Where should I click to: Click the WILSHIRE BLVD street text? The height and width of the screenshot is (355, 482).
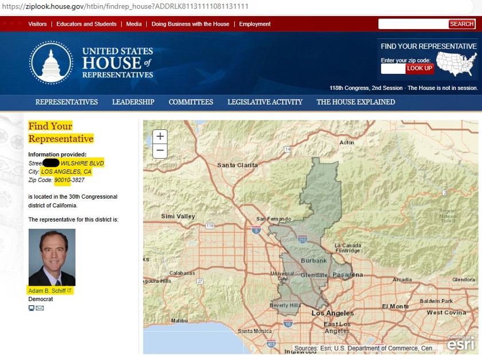(x=83, y=163)
